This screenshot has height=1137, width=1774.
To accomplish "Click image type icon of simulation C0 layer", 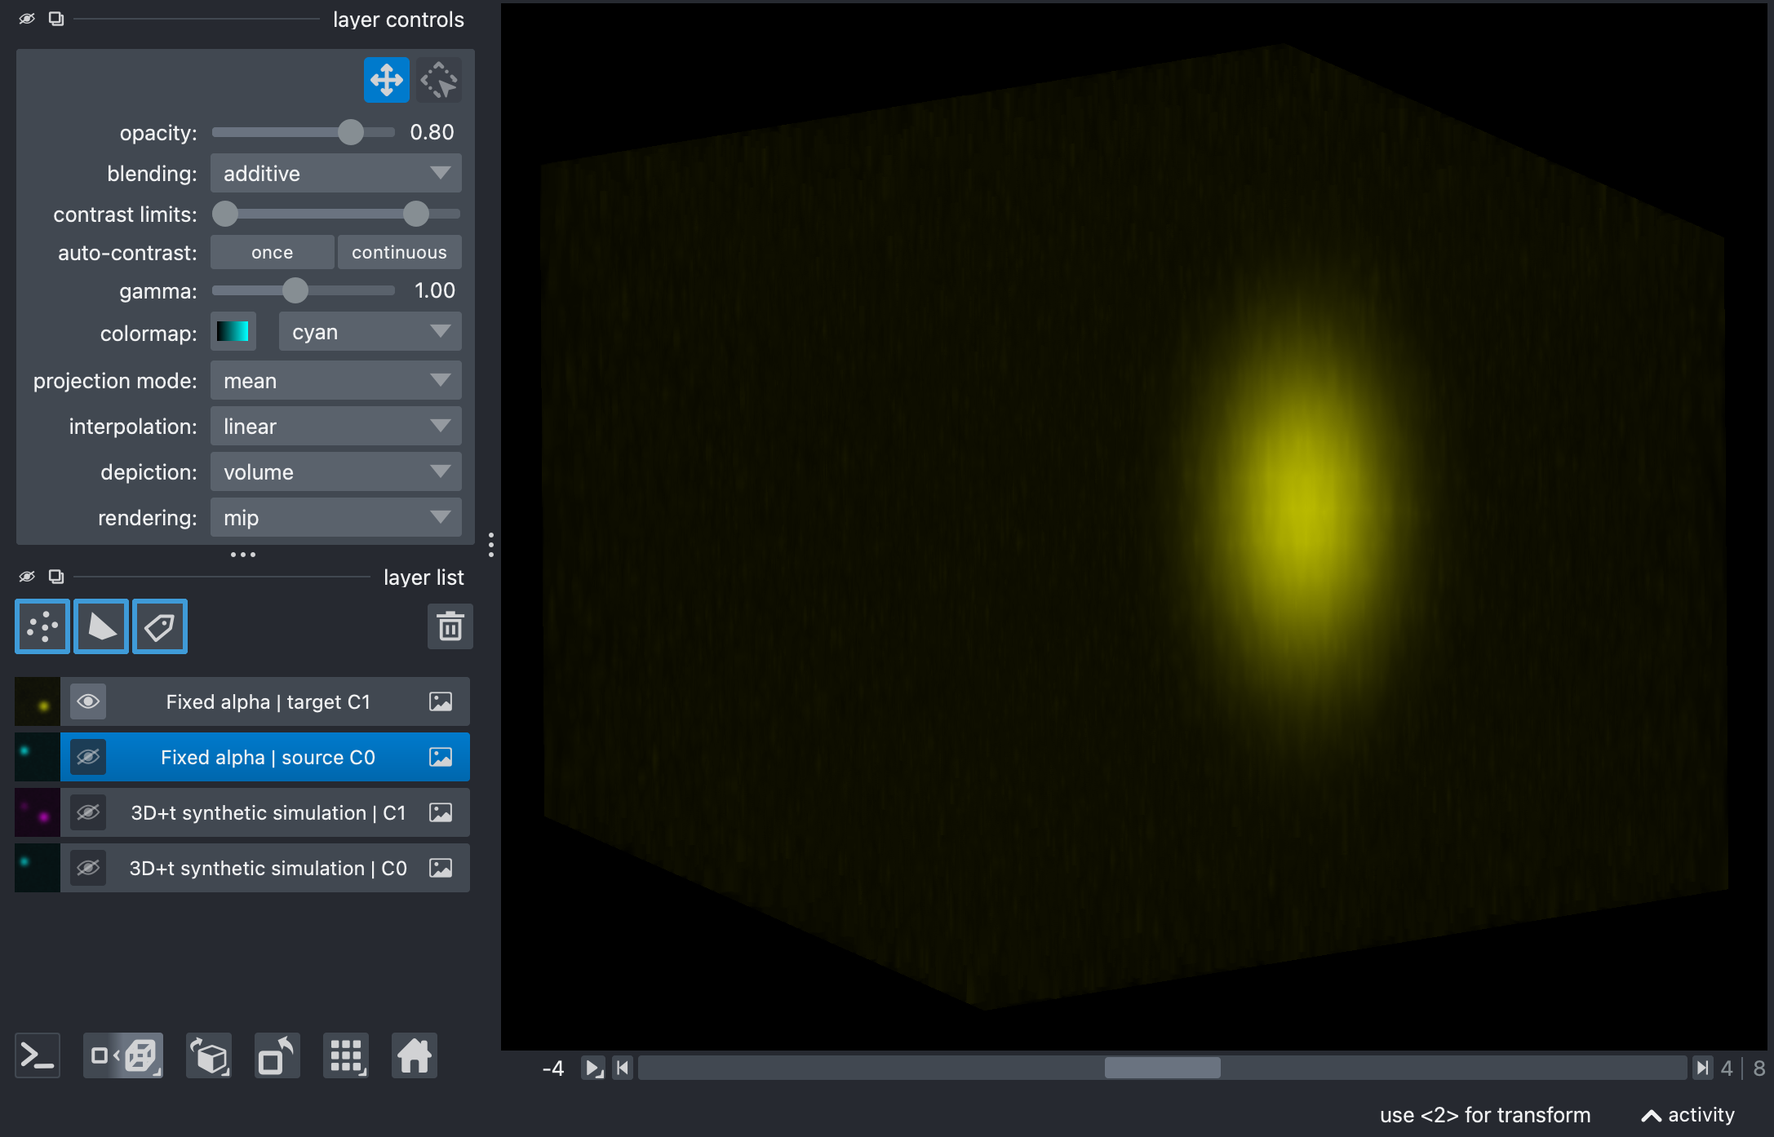I will tap(441, 868).
